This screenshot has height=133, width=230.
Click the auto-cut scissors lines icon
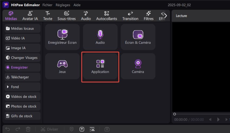point(92,129)
